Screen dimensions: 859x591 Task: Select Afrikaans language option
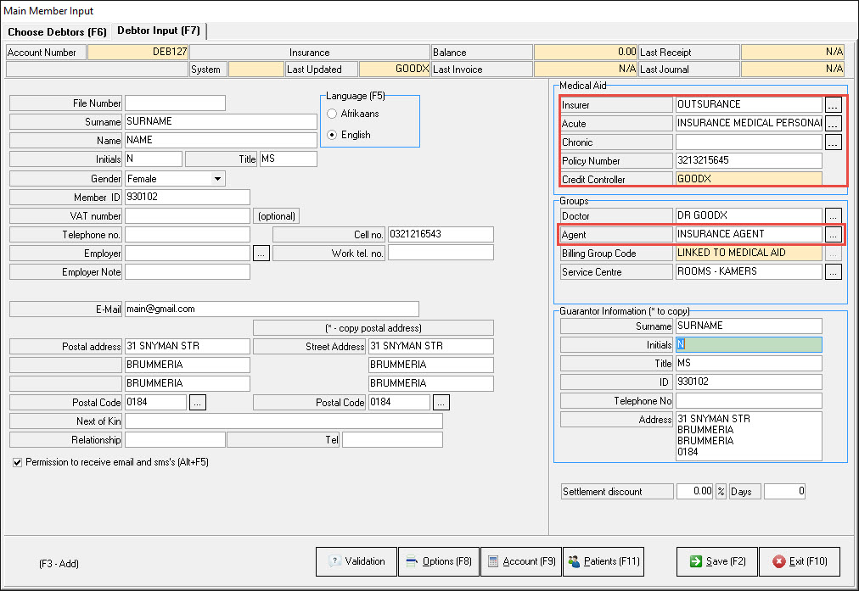coord(333,114)
